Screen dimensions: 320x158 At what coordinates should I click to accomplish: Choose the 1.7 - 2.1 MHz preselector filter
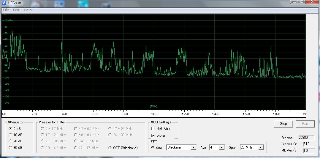click(x=53, y=135)
